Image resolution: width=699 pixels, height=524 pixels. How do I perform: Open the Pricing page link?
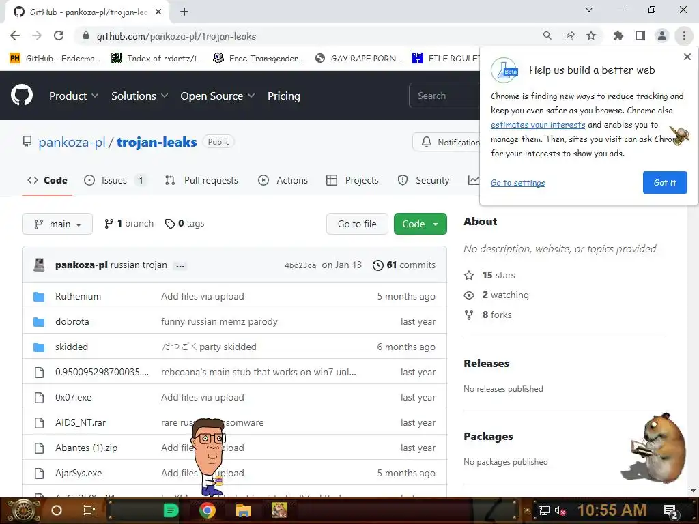coord(283,96)
